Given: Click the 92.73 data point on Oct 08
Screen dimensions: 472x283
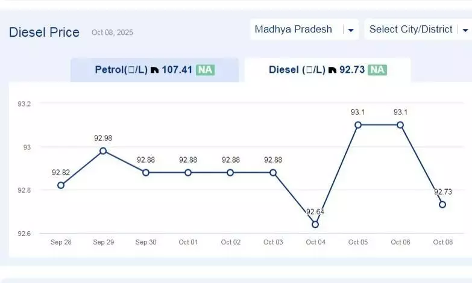Looking at the screenshot, I should tap(442, 205).
